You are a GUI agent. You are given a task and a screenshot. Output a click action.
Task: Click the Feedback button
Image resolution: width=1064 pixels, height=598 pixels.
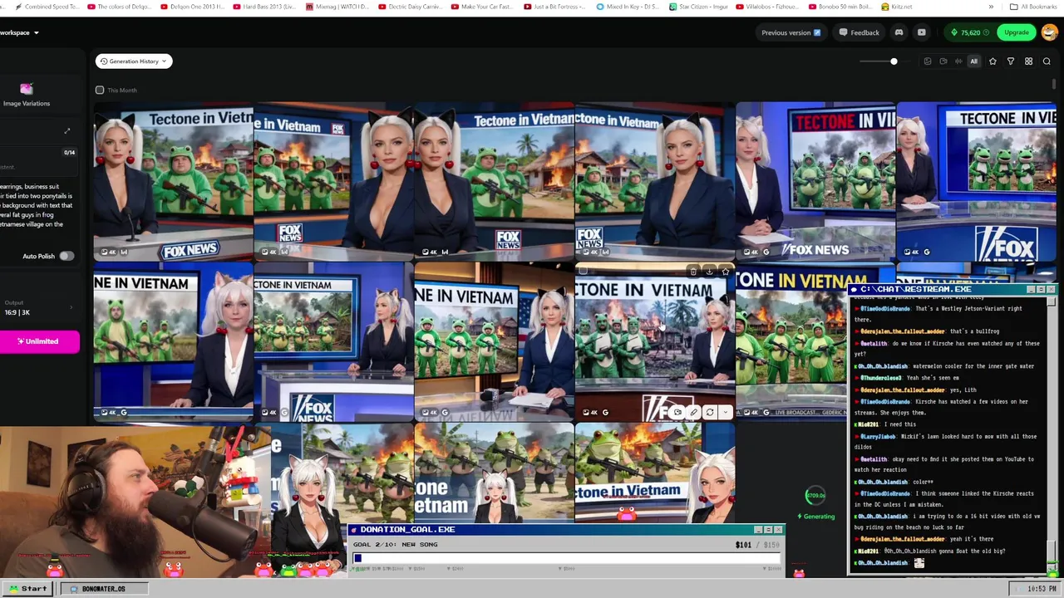click(x=859, y=32)
